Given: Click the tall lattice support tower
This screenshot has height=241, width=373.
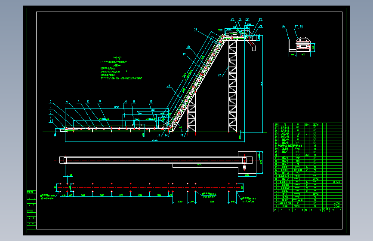Looking at the screenshot, I should tap(233, 86).
